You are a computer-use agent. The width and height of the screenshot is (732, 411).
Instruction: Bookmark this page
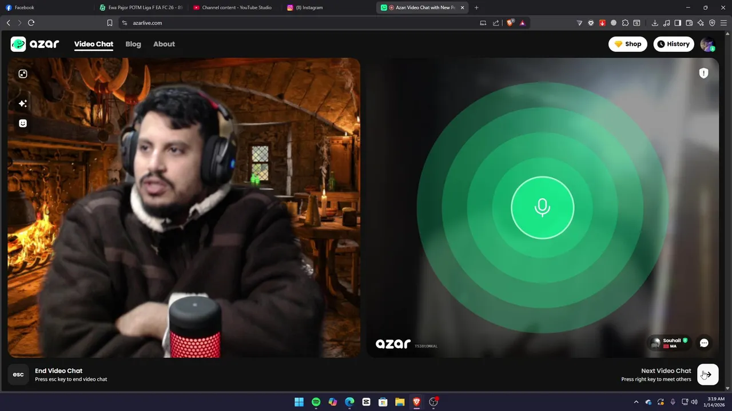(110, 23)
